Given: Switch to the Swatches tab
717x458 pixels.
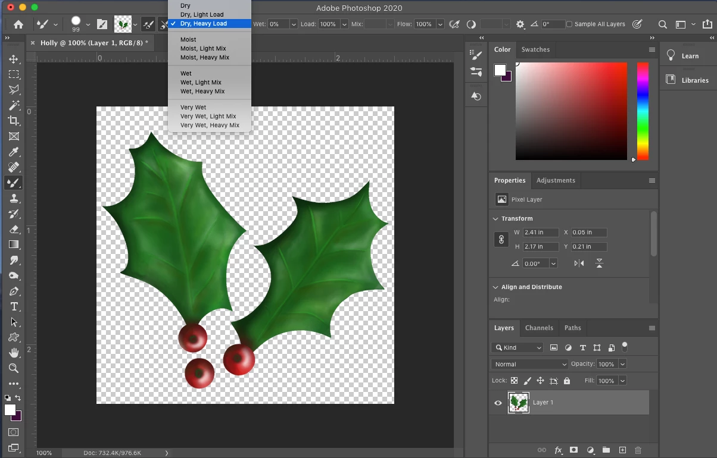Looking at the screenshot, I should tap(535, 49).
